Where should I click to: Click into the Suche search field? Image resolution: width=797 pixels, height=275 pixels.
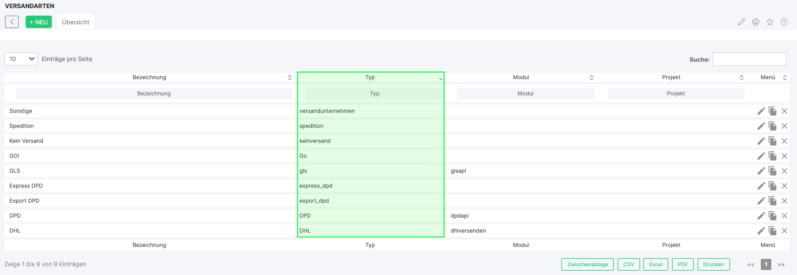point(749,59)
